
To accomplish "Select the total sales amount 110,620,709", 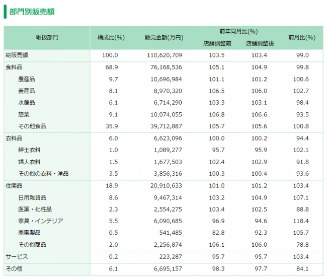I will pos(165,55).
